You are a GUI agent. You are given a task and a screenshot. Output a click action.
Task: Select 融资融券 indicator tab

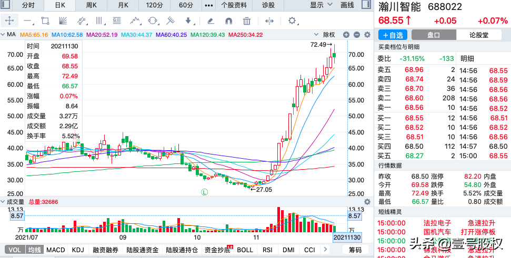pyautogui.click(x=105, y=250)
